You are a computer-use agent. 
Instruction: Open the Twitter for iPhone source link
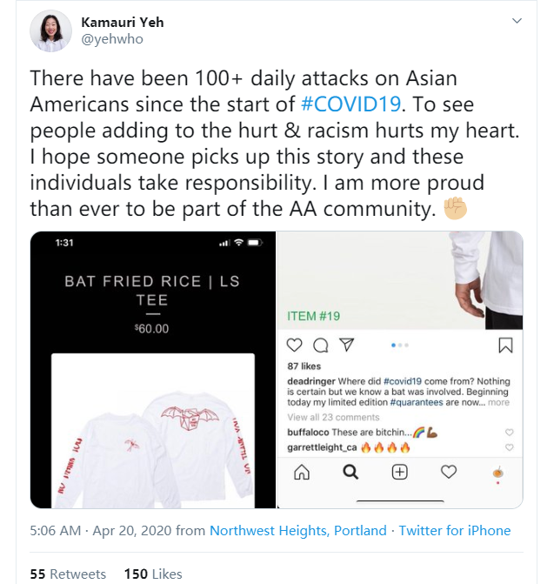[x=455, y=530]
